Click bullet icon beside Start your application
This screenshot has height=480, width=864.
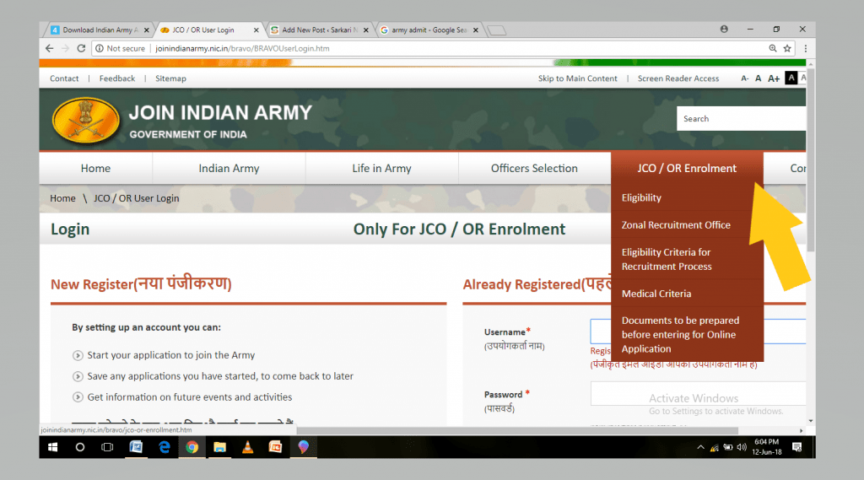coord(78,355)
